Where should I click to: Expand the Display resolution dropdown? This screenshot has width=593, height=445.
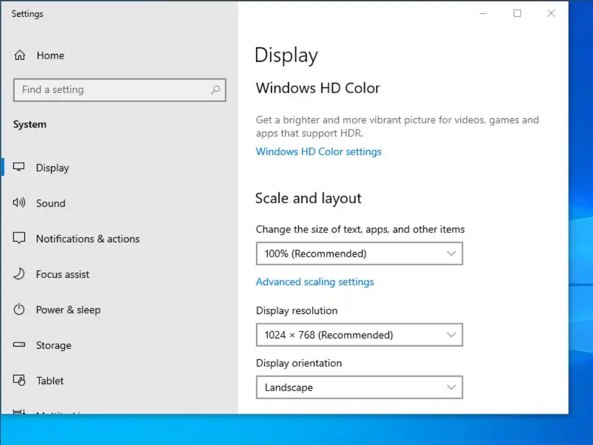click(359, 335)
